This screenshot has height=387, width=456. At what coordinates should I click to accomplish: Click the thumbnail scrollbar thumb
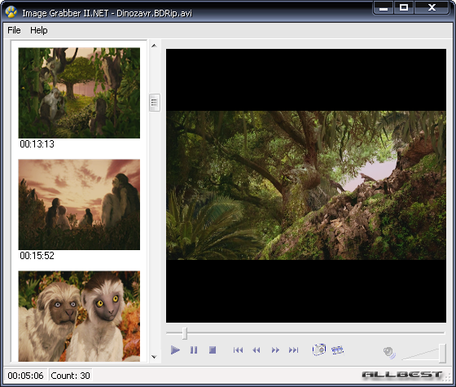(155, 103)
